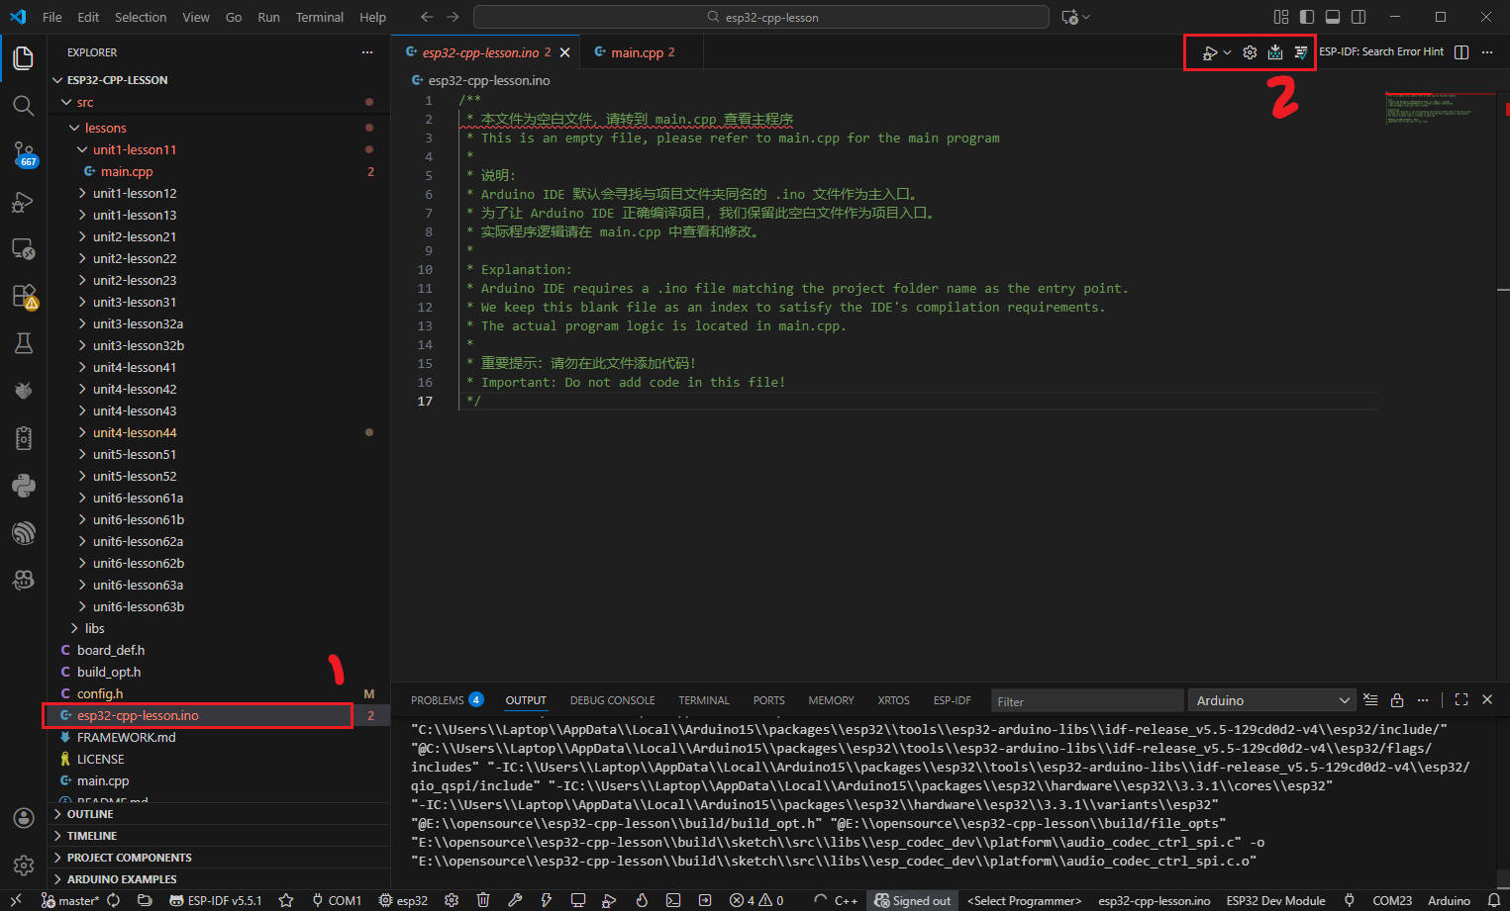1510x911 pixels.
Task: Click the Arduino upload icon in editor toolbar
Action: 1275,52
